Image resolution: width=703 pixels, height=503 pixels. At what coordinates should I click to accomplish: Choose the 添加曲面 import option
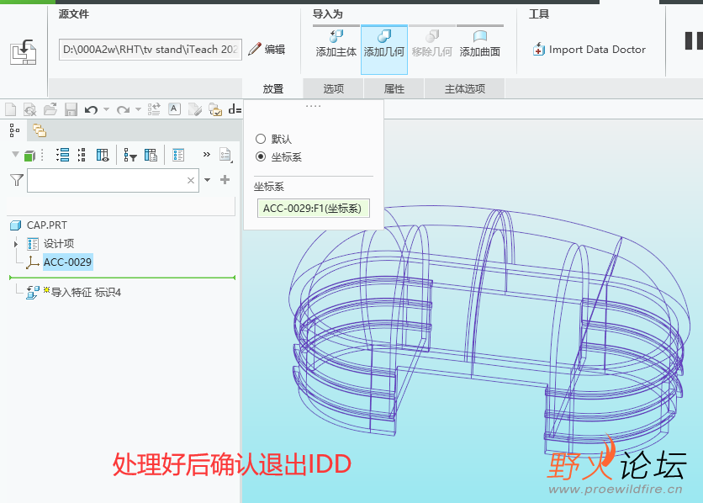[479, 44]
